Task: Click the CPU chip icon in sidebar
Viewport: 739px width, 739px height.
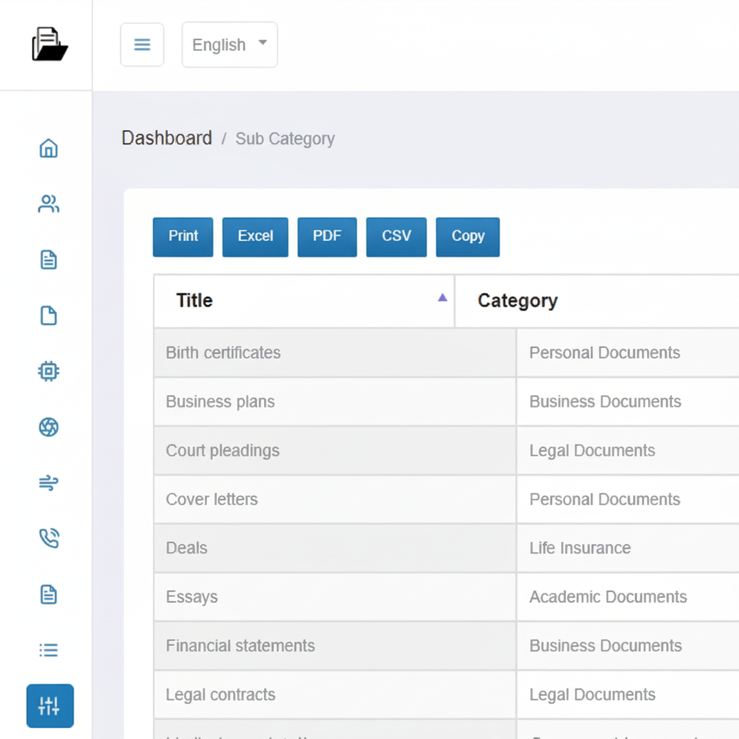Action: point(48,372)
